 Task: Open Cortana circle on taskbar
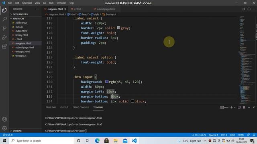79,140
